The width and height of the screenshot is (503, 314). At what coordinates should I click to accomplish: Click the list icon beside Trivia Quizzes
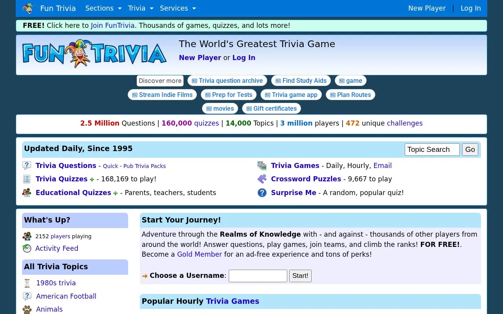[27, 179]
